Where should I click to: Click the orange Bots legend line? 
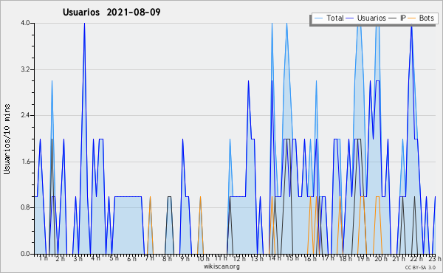[412, 18]
